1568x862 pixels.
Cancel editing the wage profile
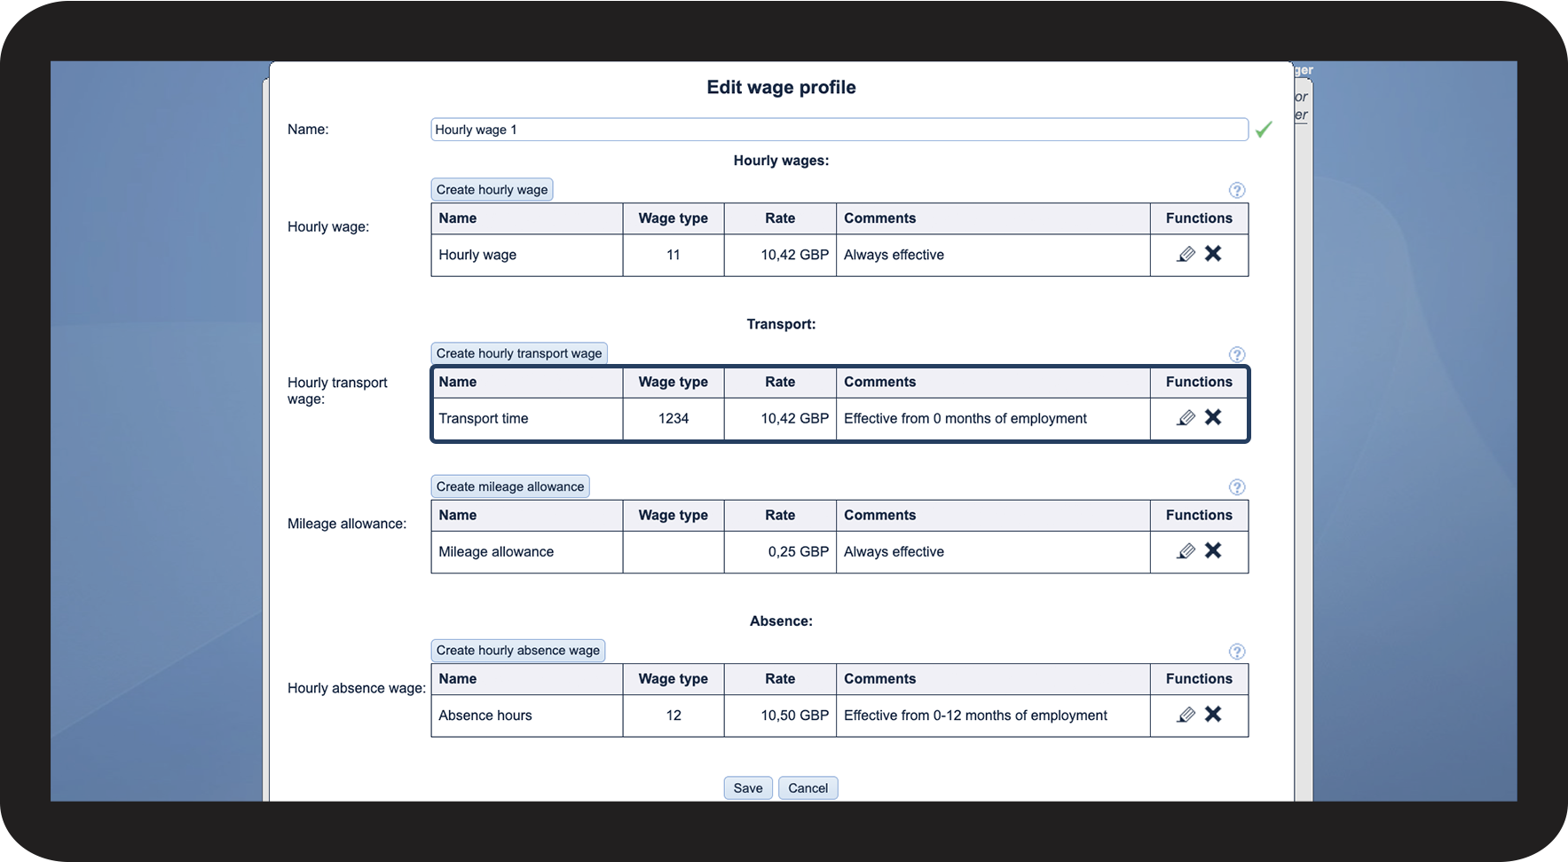(x=808, y=788)
